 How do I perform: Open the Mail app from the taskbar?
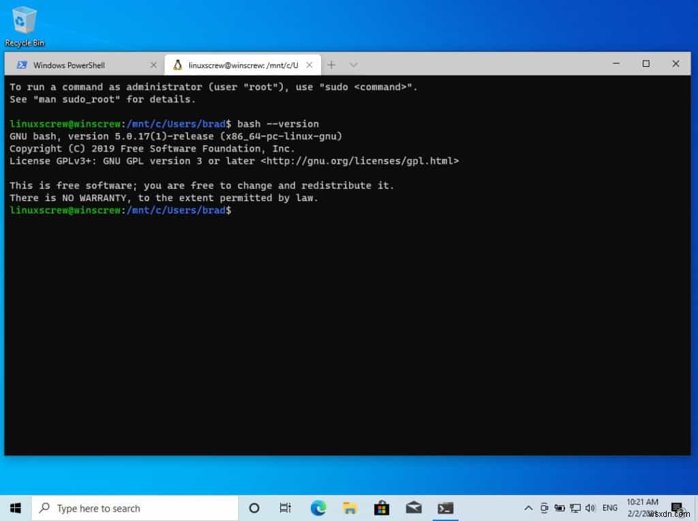click(x=414, y=507)
